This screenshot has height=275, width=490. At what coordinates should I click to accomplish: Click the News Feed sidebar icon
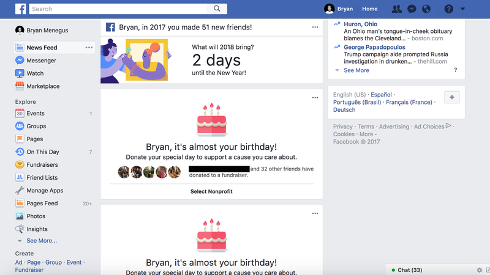click(20, 48)
